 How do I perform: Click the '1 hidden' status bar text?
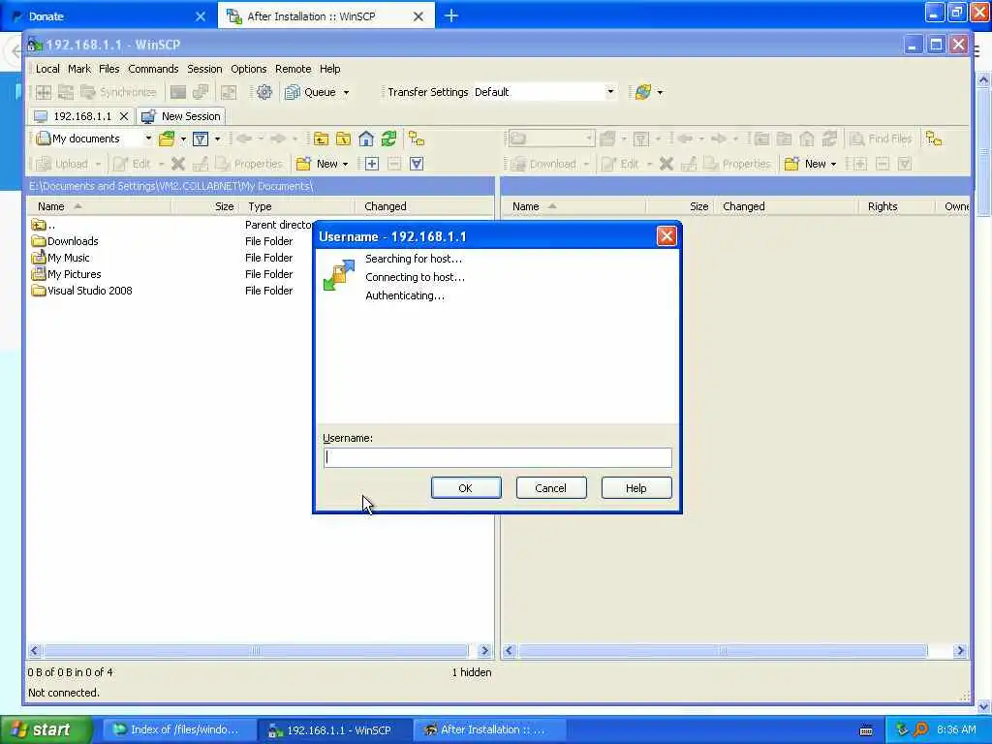tap(472, 672)
